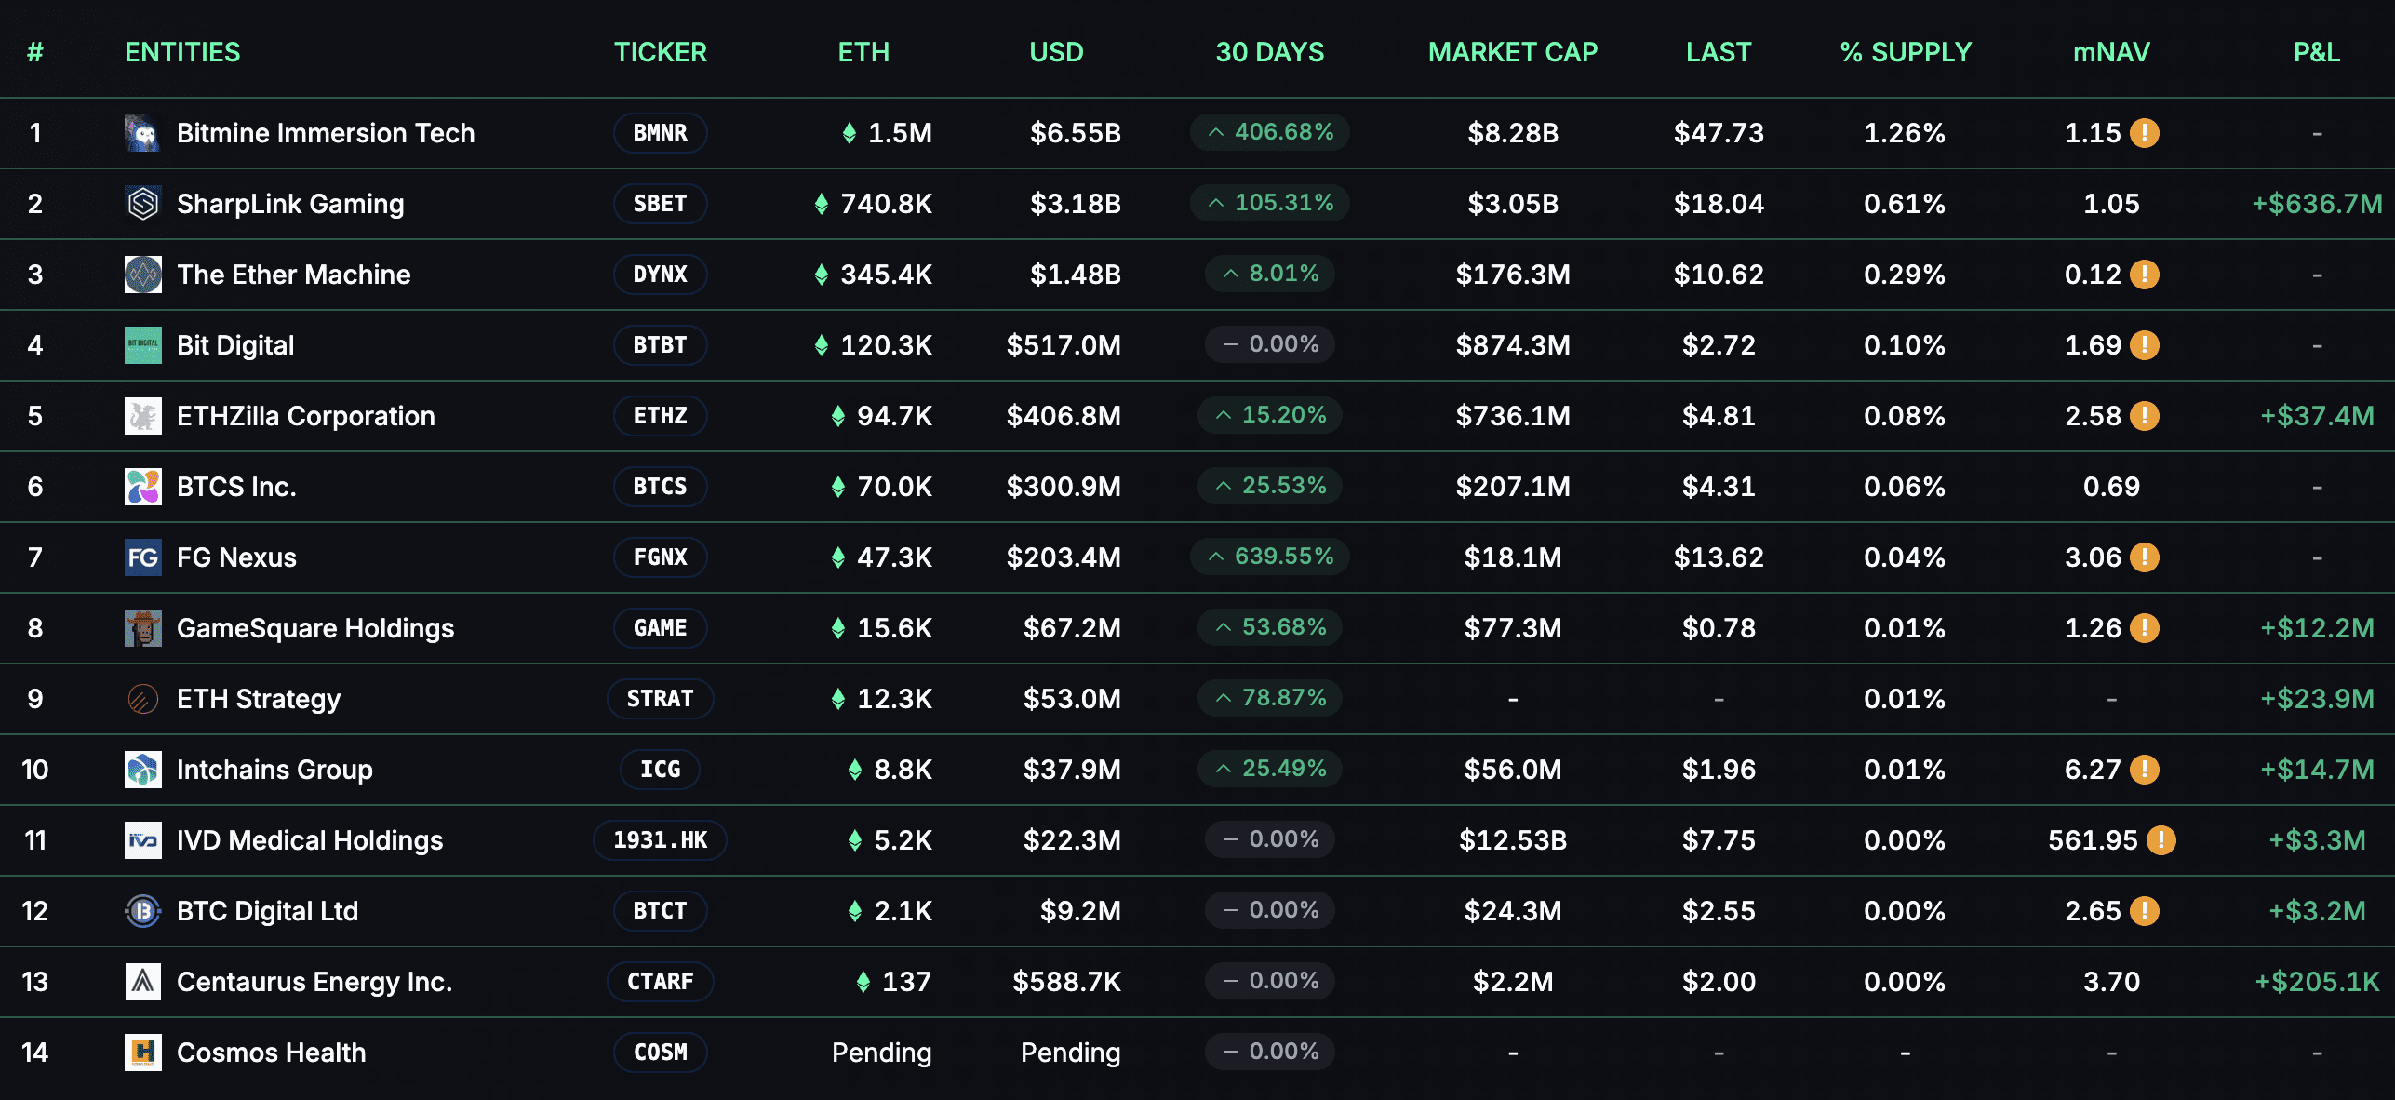Screen dimensions: 2395x1100
Task: Click the GameSquare Holdings logo icon
Action: pos(143,628)
